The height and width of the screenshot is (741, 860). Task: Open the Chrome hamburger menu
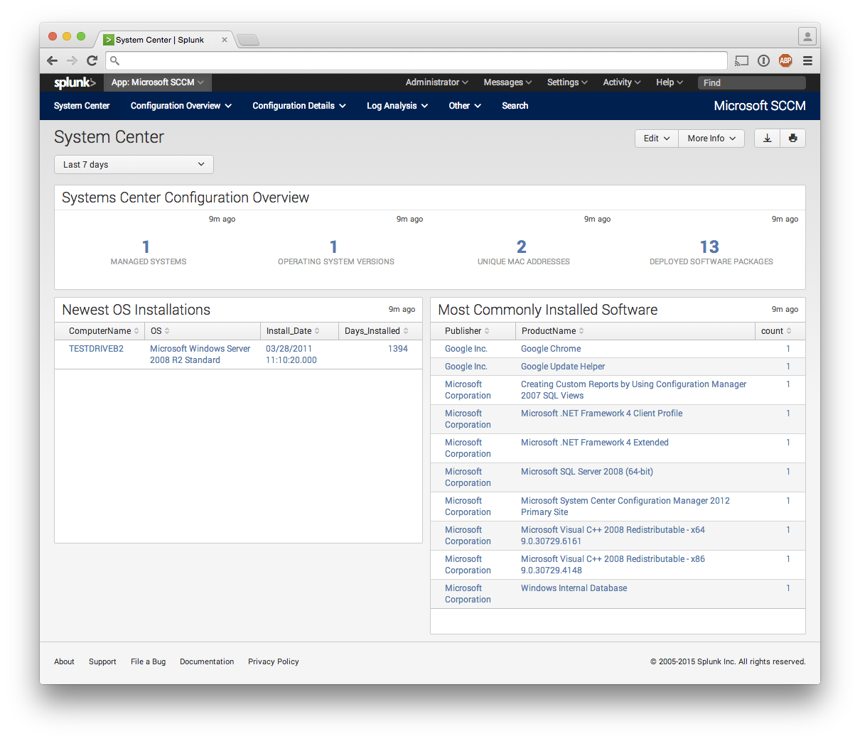[x=807, y=60]
